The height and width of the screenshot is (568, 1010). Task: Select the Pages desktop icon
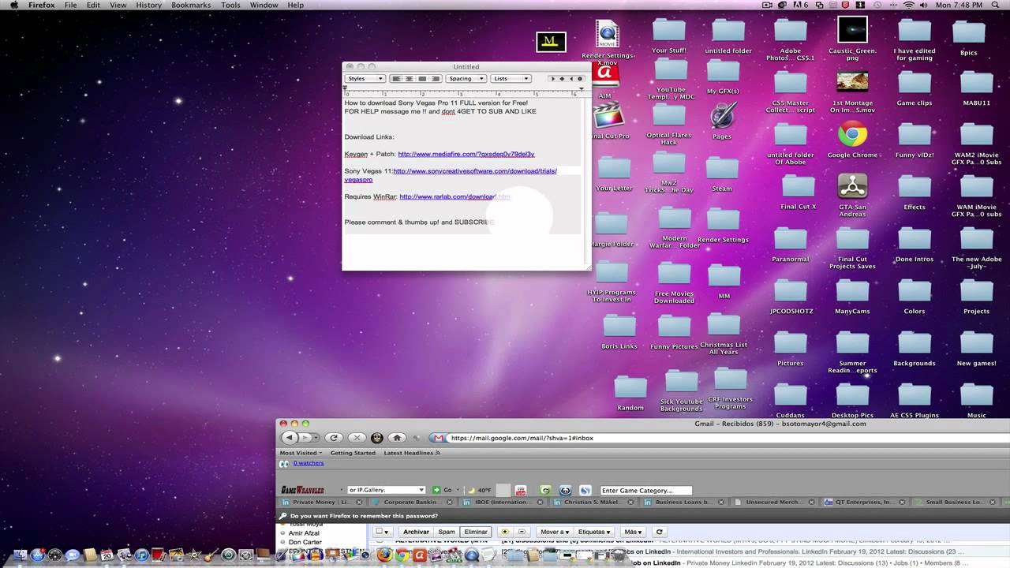coord(722,116)
